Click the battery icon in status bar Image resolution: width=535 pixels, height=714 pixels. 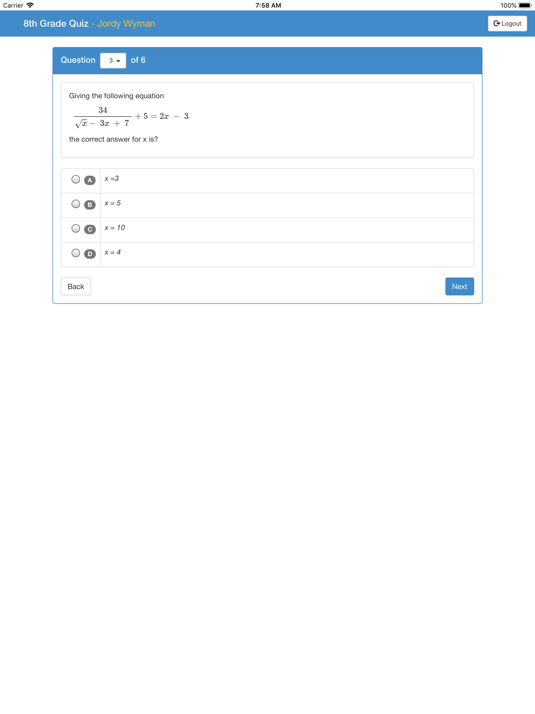coord(525,5)
